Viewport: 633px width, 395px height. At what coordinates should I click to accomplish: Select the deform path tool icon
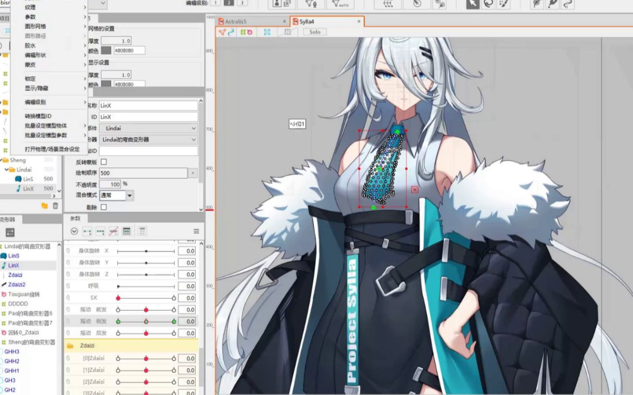pyautogui.click(x=537, y=4)
